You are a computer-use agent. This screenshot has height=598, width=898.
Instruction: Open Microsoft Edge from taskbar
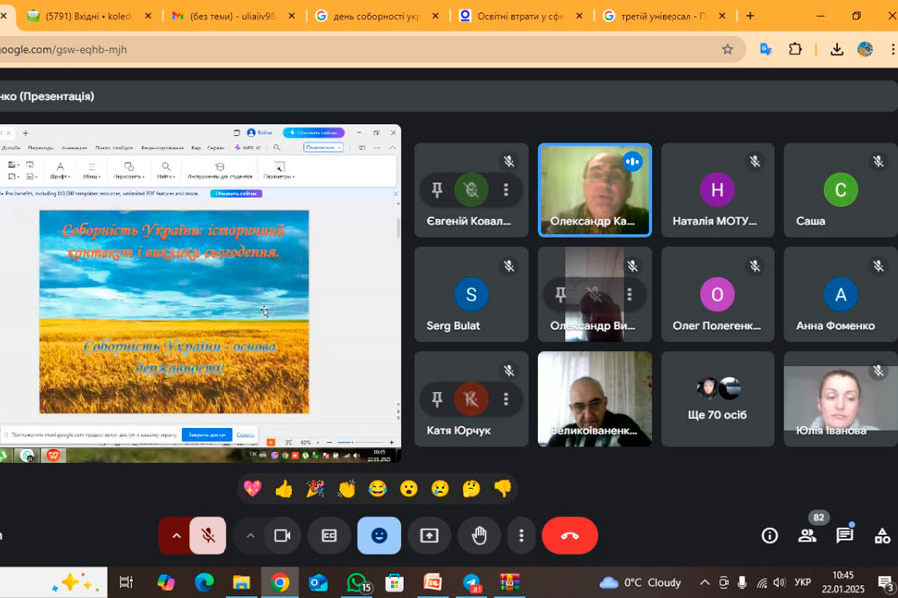tap(204, 582)
